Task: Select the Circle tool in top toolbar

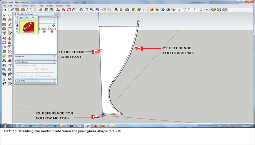Action: [23, 10]
